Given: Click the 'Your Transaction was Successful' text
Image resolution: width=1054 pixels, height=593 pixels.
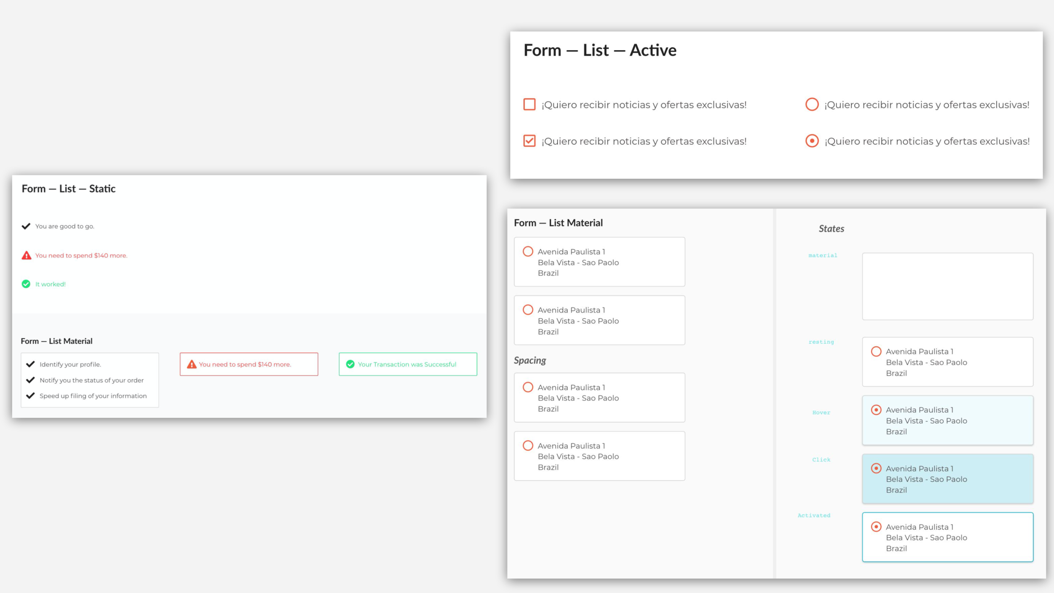Looking at the screenshot, I should (x=407, y=364).
